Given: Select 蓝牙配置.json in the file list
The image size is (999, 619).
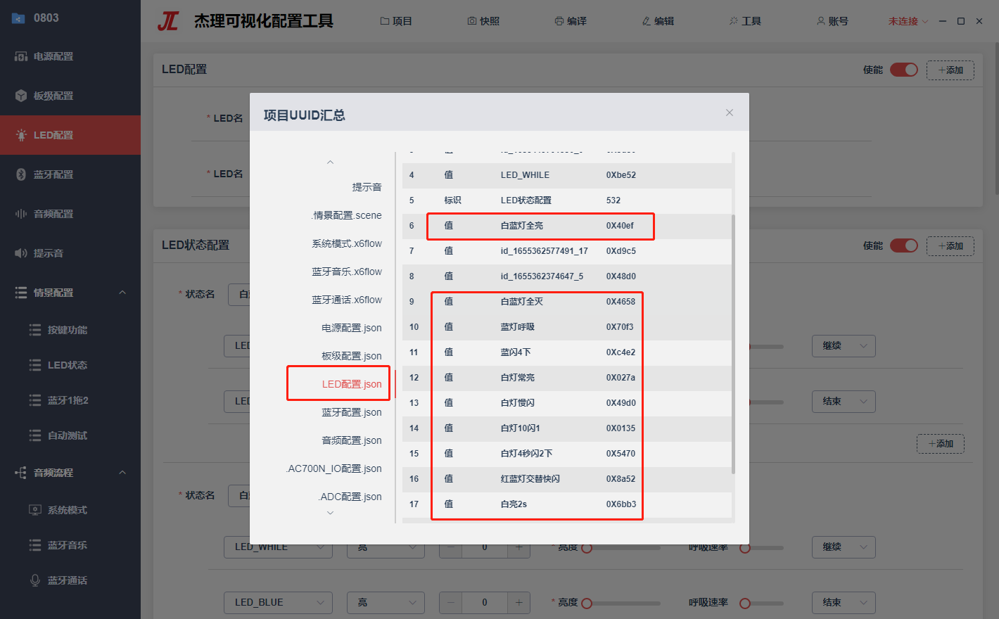Looking at the screenshot, I should (x=352, y=412).
